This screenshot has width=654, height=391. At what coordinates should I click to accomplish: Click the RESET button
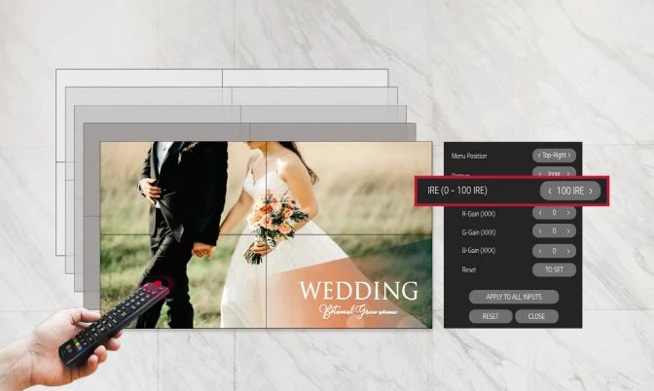[490, 316]
